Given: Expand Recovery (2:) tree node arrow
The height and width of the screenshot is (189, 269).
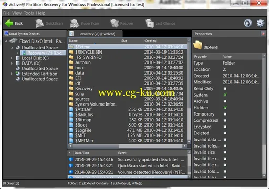Looking at the screenshot, I should point(17,53).
